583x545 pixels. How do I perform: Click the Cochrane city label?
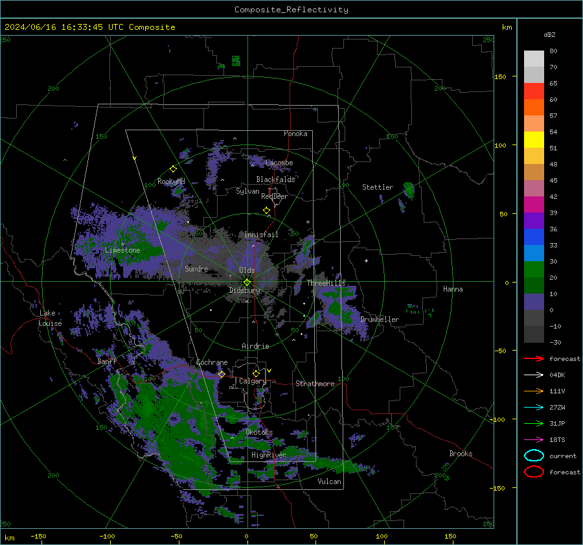[x=212, y=362]
